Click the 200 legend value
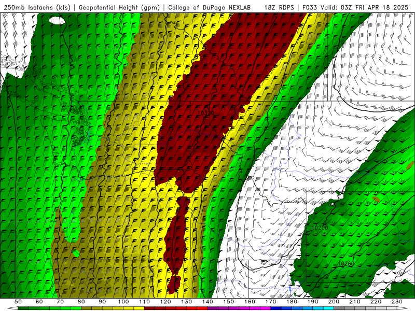Image resolution: width=415 pixels, height=311 pixels. click(x=334, y=302)
